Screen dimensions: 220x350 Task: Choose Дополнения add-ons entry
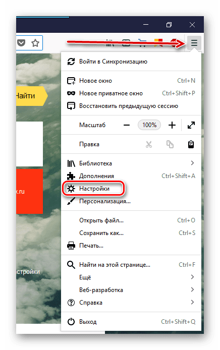click(131, 176)
